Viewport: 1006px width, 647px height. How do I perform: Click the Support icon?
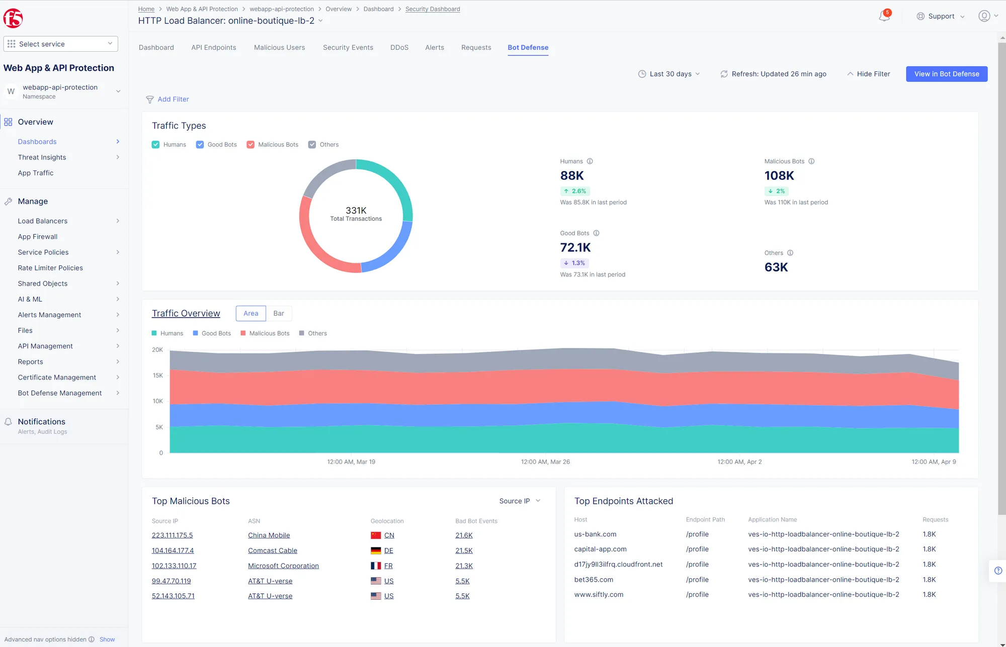(x=920, y=16)
